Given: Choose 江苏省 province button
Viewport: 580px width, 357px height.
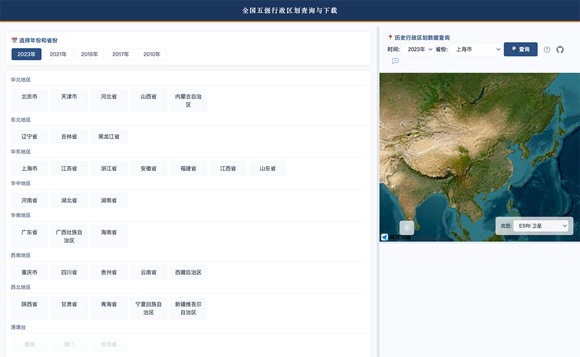Looking at the screenshot, I should 69,169.
